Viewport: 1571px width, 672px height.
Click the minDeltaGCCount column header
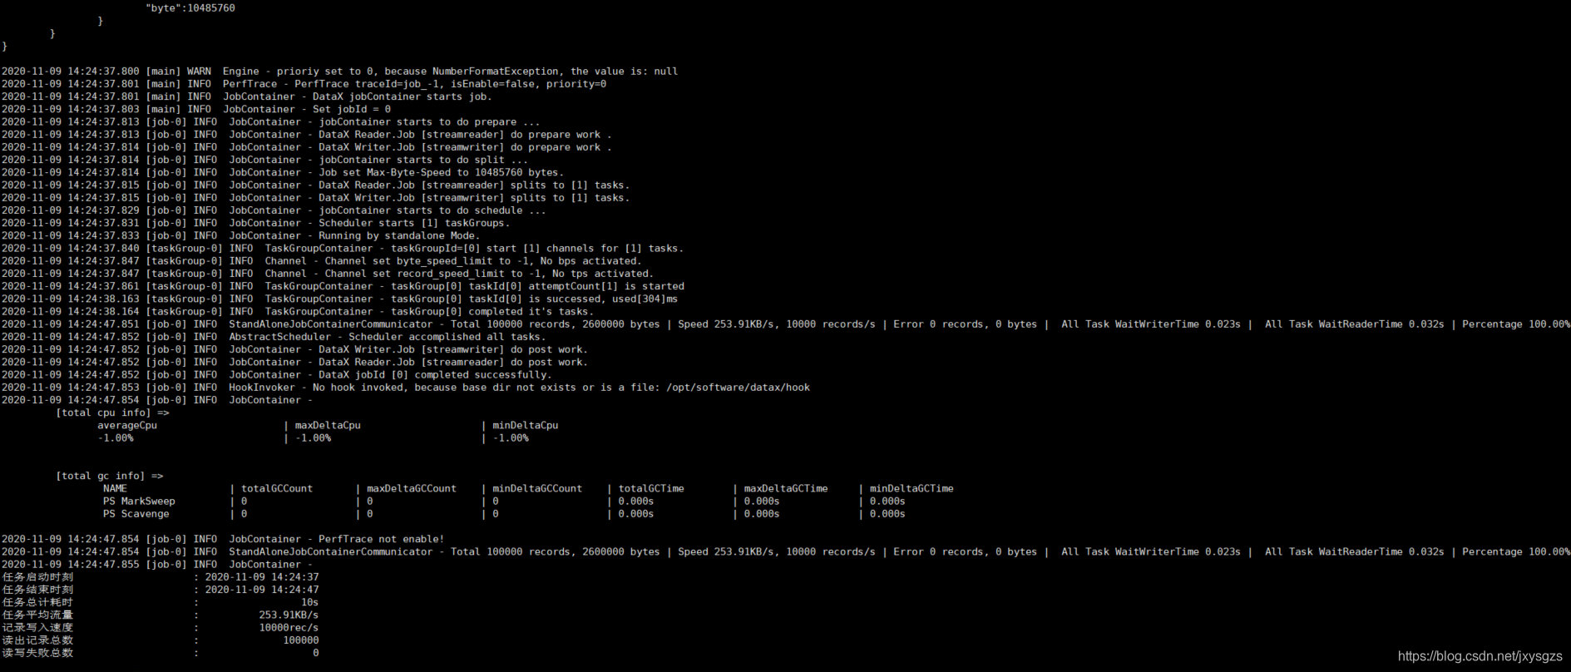coord(537,489)
